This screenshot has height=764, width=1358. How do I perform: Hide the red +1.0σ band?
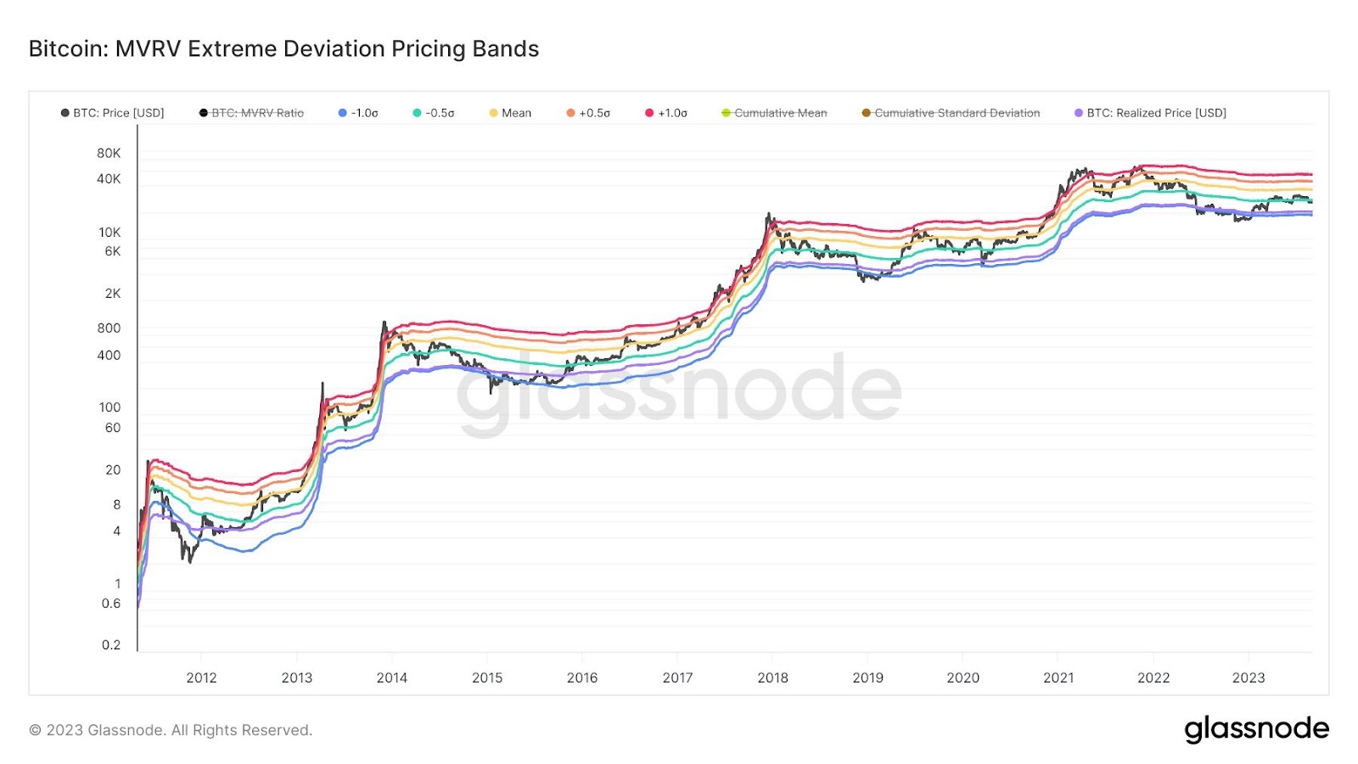point(666,113)
